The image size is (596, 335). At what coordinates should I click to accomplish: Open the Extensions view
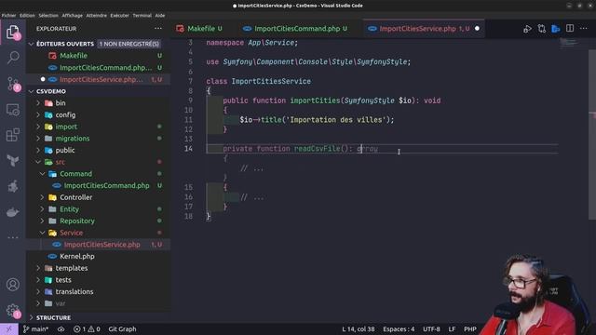pyautogui.click(x=13, y=135)
